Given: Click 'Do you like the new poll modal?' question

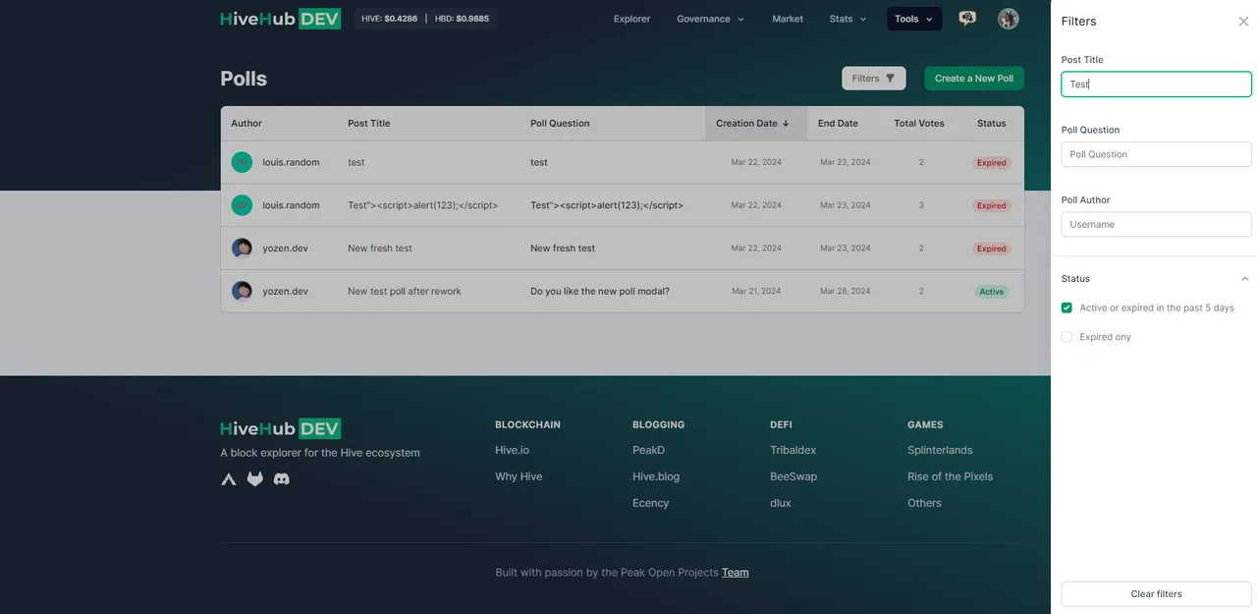Looking at the screenshot, I should (x=600, y=292).
